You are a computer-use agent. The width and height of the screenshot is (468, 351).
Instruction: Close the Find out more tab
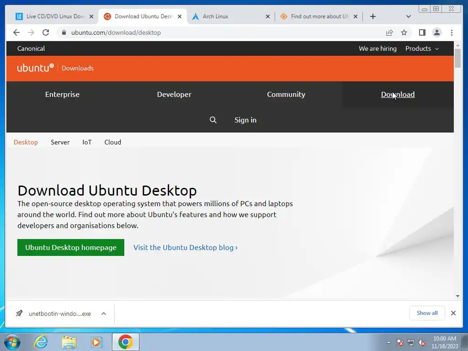click(356, 16)
